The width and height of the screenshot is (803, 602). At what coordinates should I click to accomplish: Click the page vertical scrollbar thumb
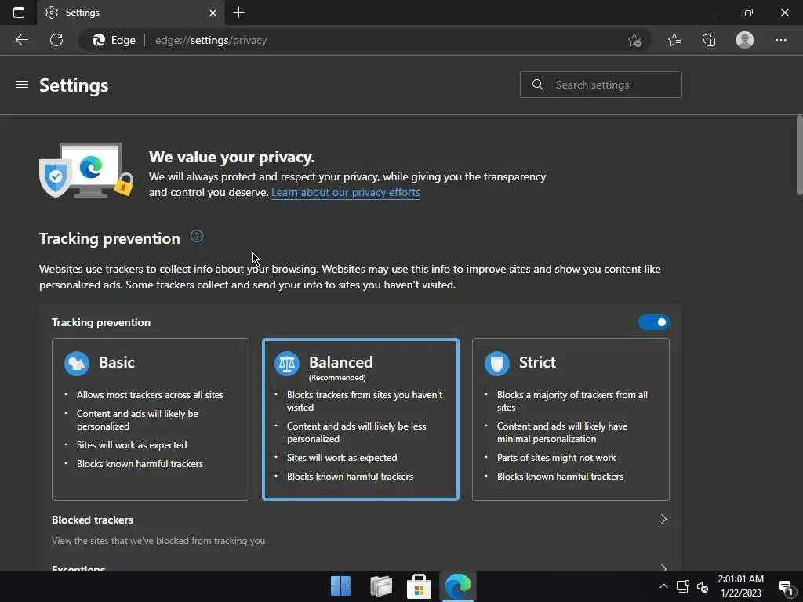(799, 155)
